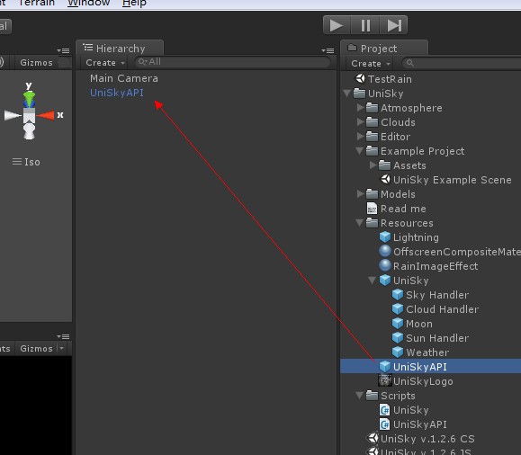The image size is (521, 455).
Task: Open the TestRain scene asset
Action: coord(390,79)
